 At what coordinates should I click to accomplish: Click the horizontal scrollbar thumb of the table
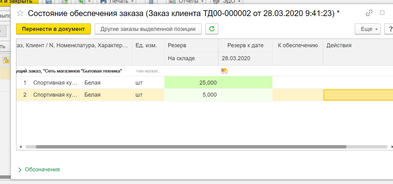tap(191, 147)
